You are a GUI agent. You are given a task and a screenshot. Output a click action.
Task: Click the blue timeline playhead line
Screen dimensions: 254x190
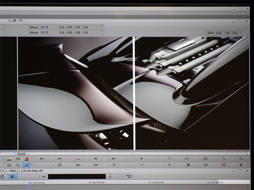pyautogui.click(x=29, y=185)
